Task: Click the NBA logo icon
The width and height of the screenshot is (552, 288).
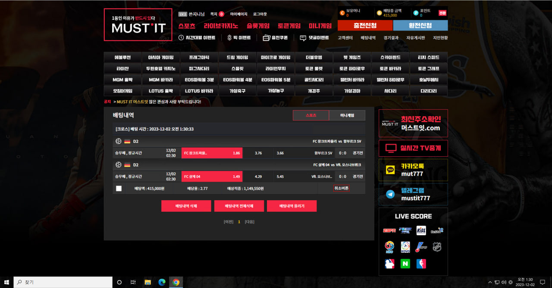Action: pos(421,263)
